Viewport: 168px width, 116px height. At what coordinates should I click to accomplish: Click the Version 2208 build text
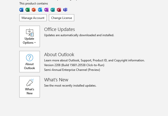(74, 65)
